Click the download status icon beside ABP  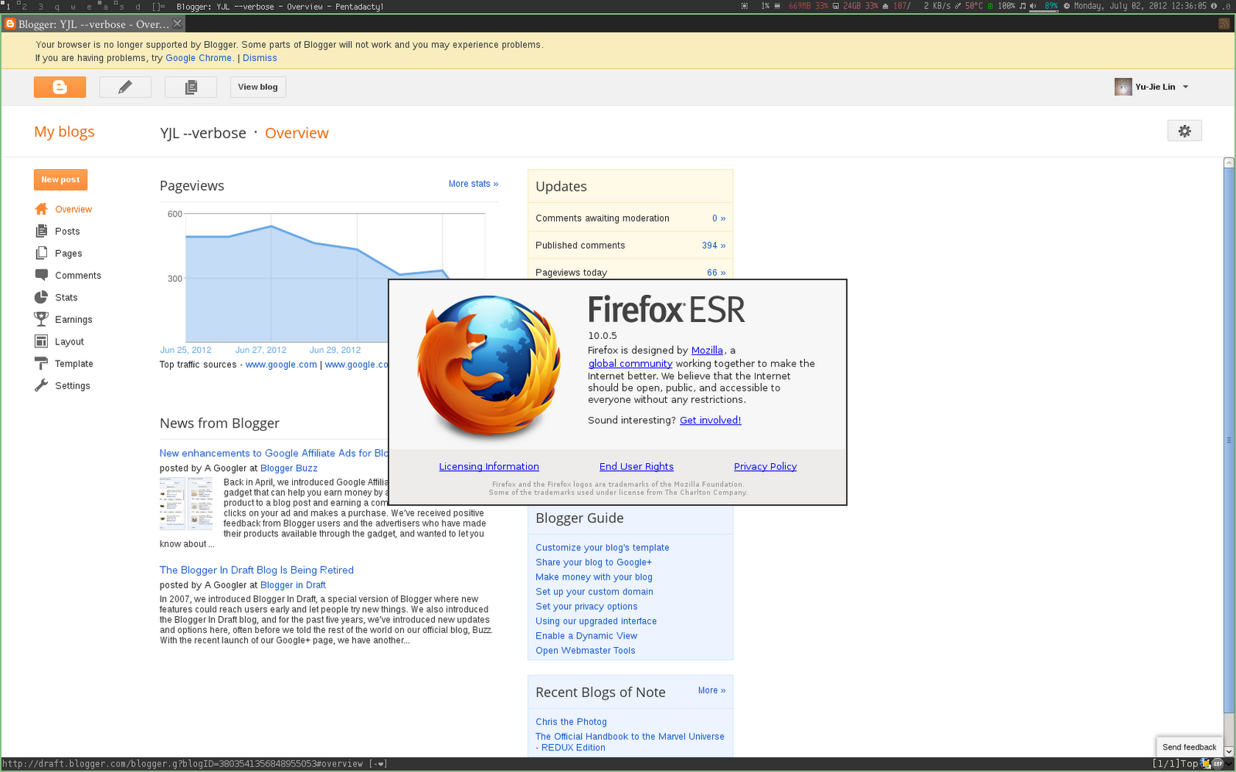coord(1206,764)
